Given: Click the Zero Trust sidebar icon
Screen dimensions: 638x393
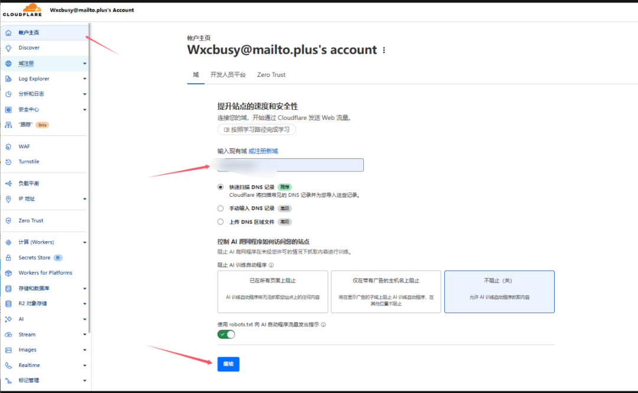Looking at the screenshot, I should (x=8, y=220).
